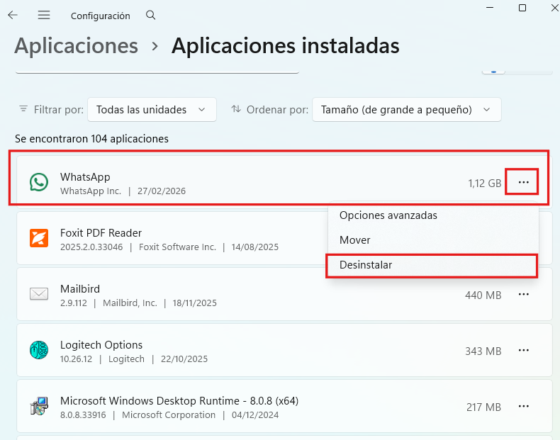
Task: Click the Windows Desktop Runtime installer icon
Action: coord(39,406)
